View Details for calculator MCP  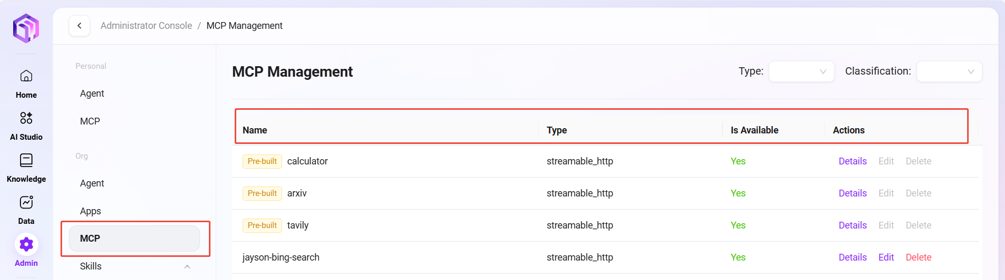[x=852, y=161]
